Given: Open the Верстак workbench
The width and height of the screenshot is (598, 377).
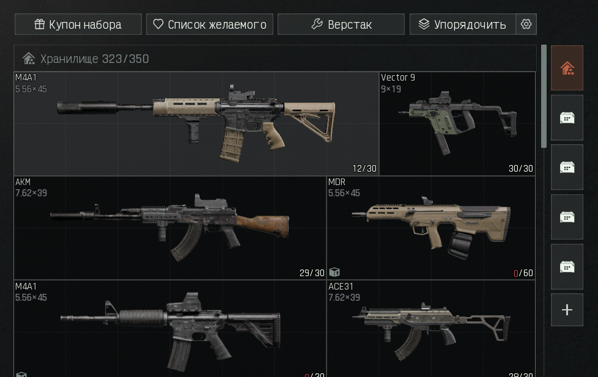Looking at the screenshot, I should 341,24.
